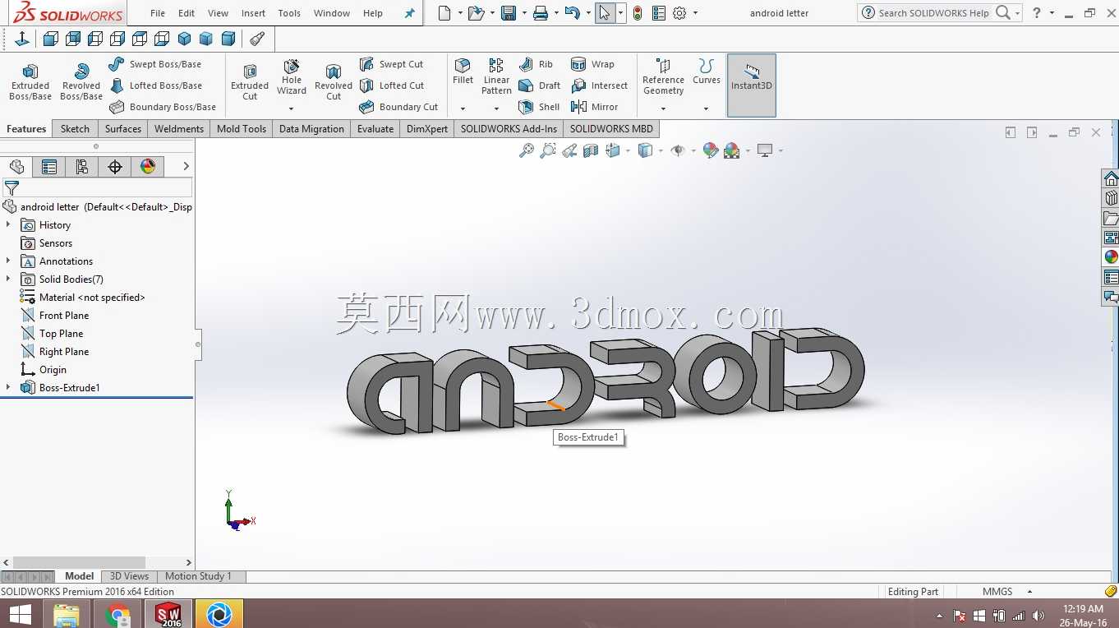Select the Wrap feature
The height and width of the screenshot is (628, 1119).
click(x=592, y=64)
